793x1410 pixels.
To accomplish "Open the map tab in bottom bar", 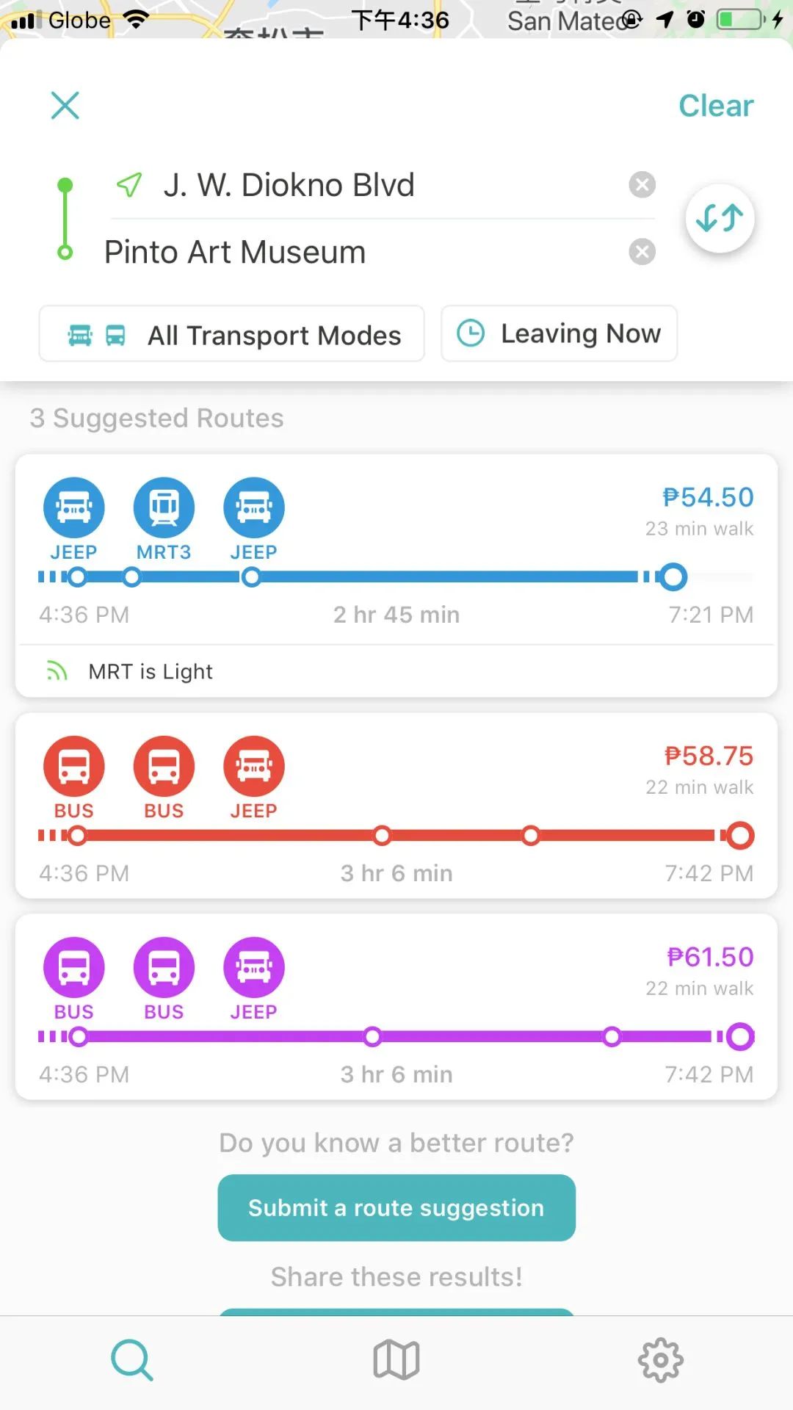I will point(396,1360).
